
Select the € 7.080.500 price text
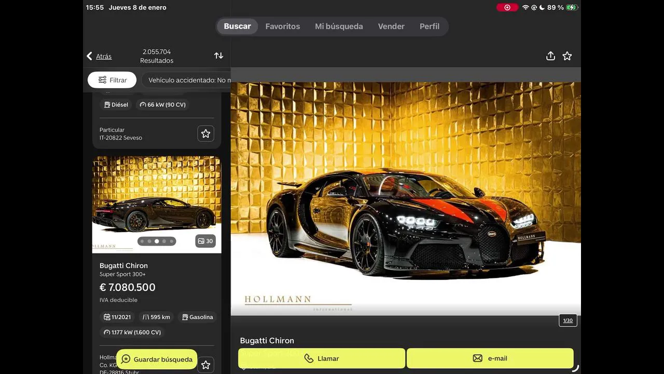(128, 287)
